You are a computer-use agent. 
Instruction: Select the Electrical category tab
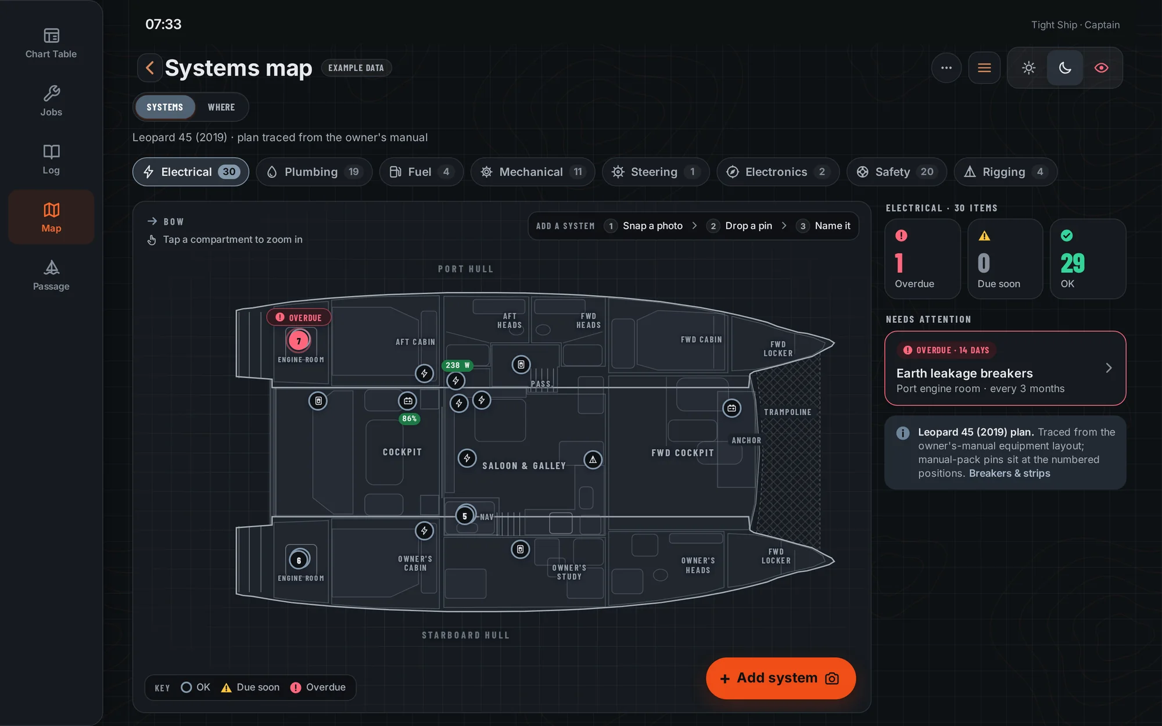(191, 172)
